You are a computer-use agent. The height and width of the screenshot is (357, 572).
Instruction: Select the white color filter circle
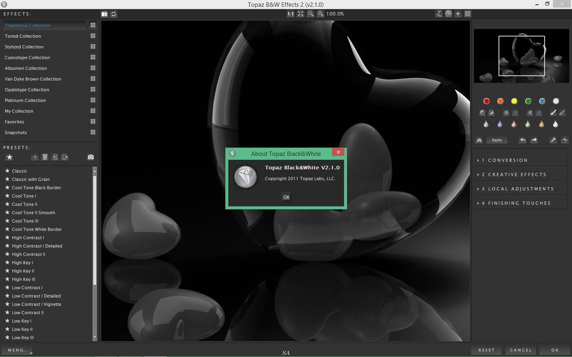pos(556,101)
